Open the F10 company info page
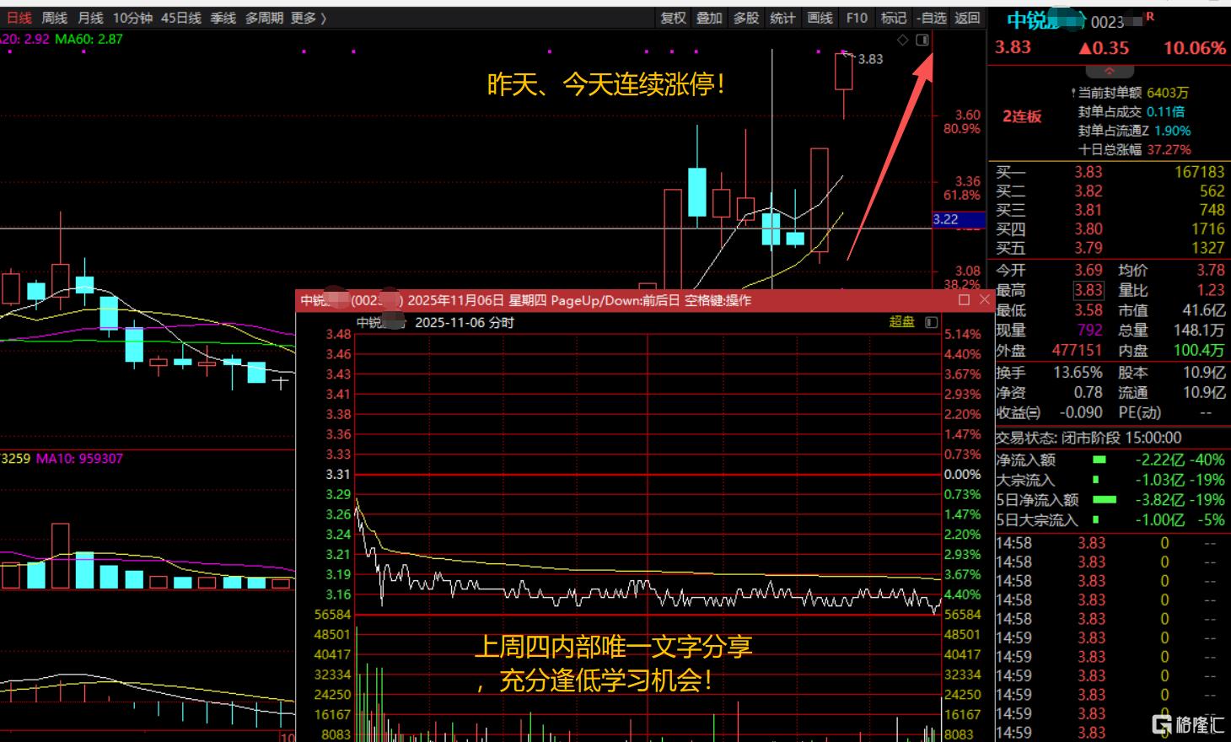This screenshot has width=1231, height=742. click(x=857, y=18)
